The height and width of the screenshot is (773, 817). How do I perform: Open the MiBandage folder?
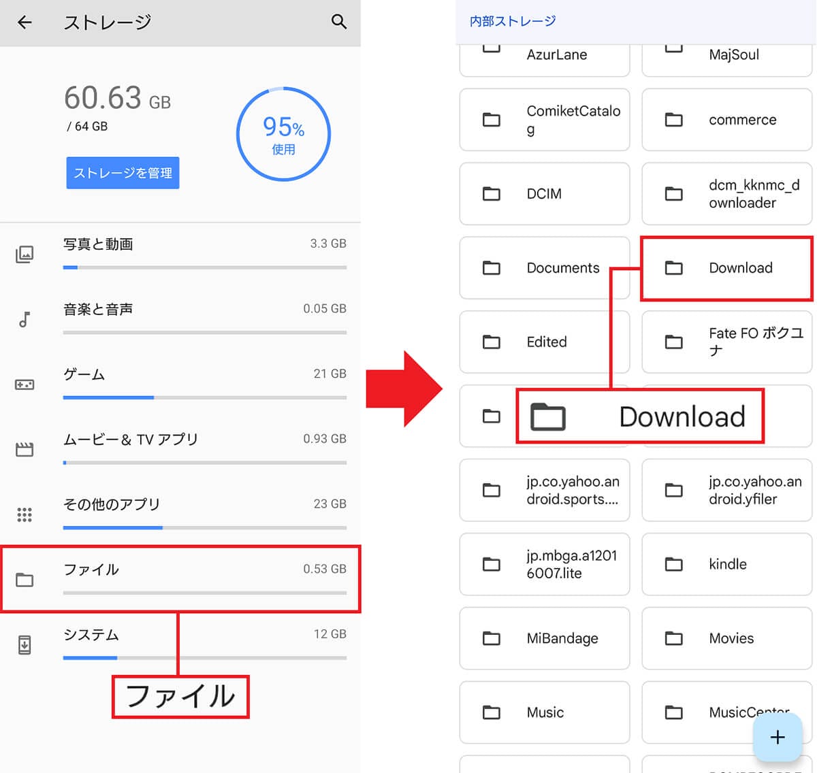pyautogui.click(x=545, y=639)
